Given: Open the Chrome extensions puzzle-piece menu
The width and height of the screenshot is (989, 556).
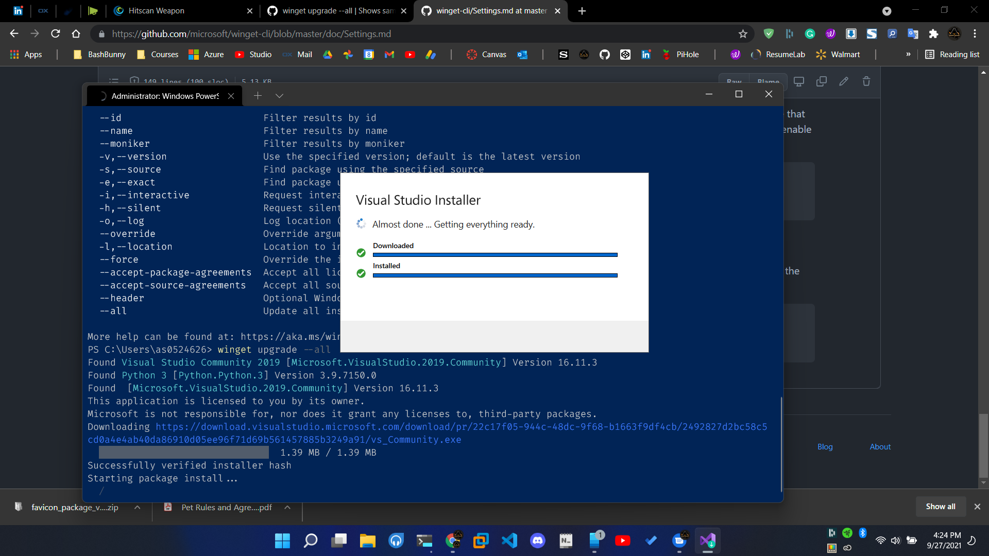Looking at the screenshot, I should click(934, 33).
